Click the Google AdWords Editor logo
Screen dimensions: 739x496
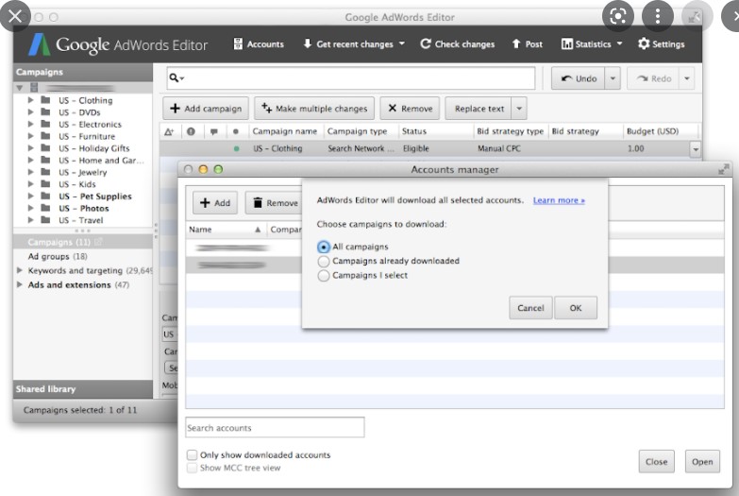(118, 44)
